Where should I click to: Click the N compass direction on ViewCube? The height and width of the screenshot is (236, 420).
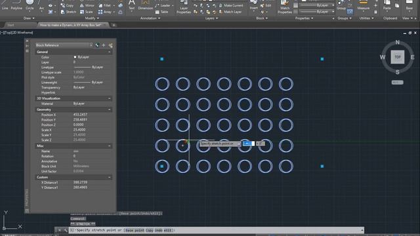tap(398, 42)
